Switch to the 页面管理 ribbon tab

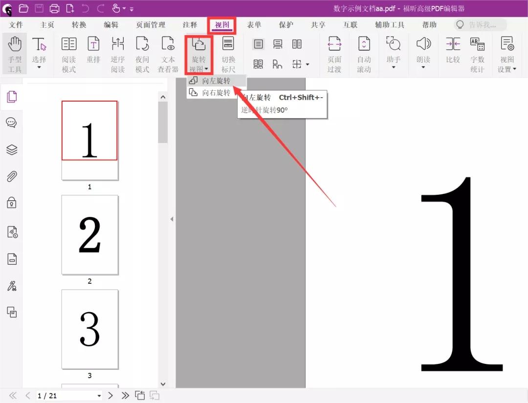pyautogui.click(x=151, y=25)
